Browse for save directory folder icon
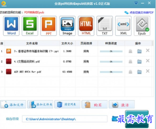Viewport: 156px width, 129px height. 115,119
